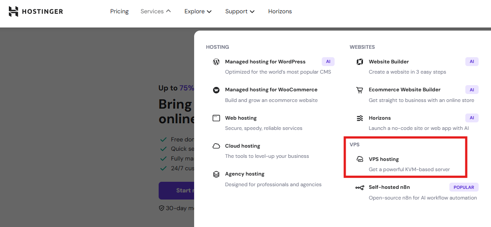
Task: Expand the Support dropdown
Action: [240, 12]
